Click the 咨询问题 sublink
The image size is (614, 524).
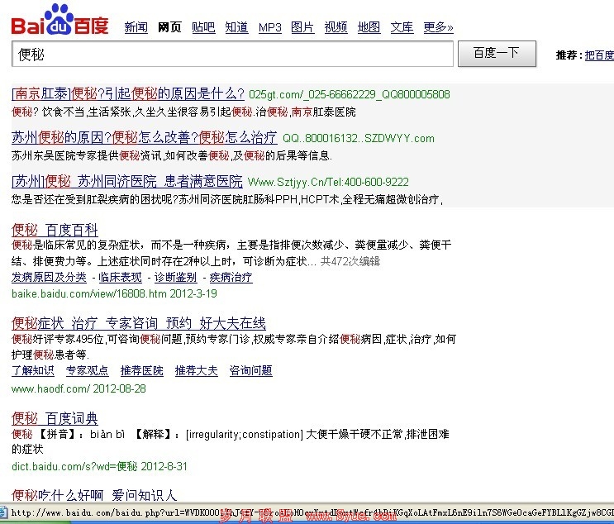pos(251,370)
